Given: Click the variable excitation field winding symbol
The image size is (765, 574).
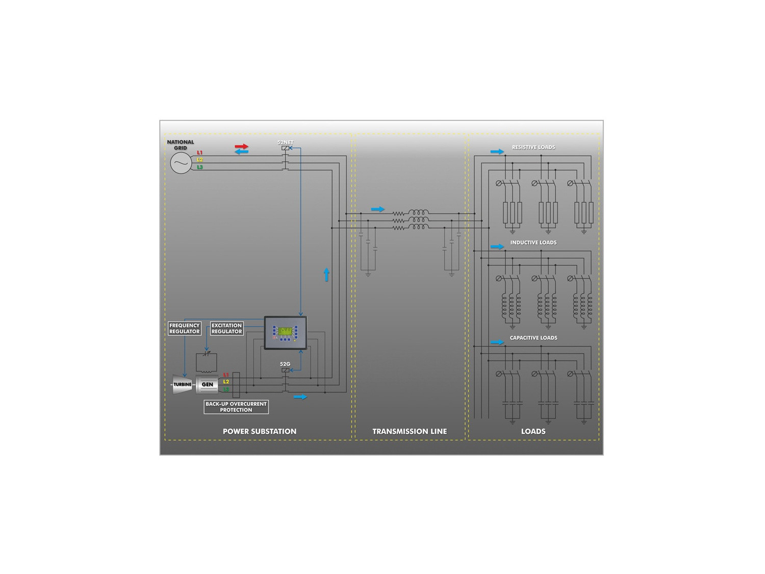Looking at the screenshot, I should tap(207, 362).
